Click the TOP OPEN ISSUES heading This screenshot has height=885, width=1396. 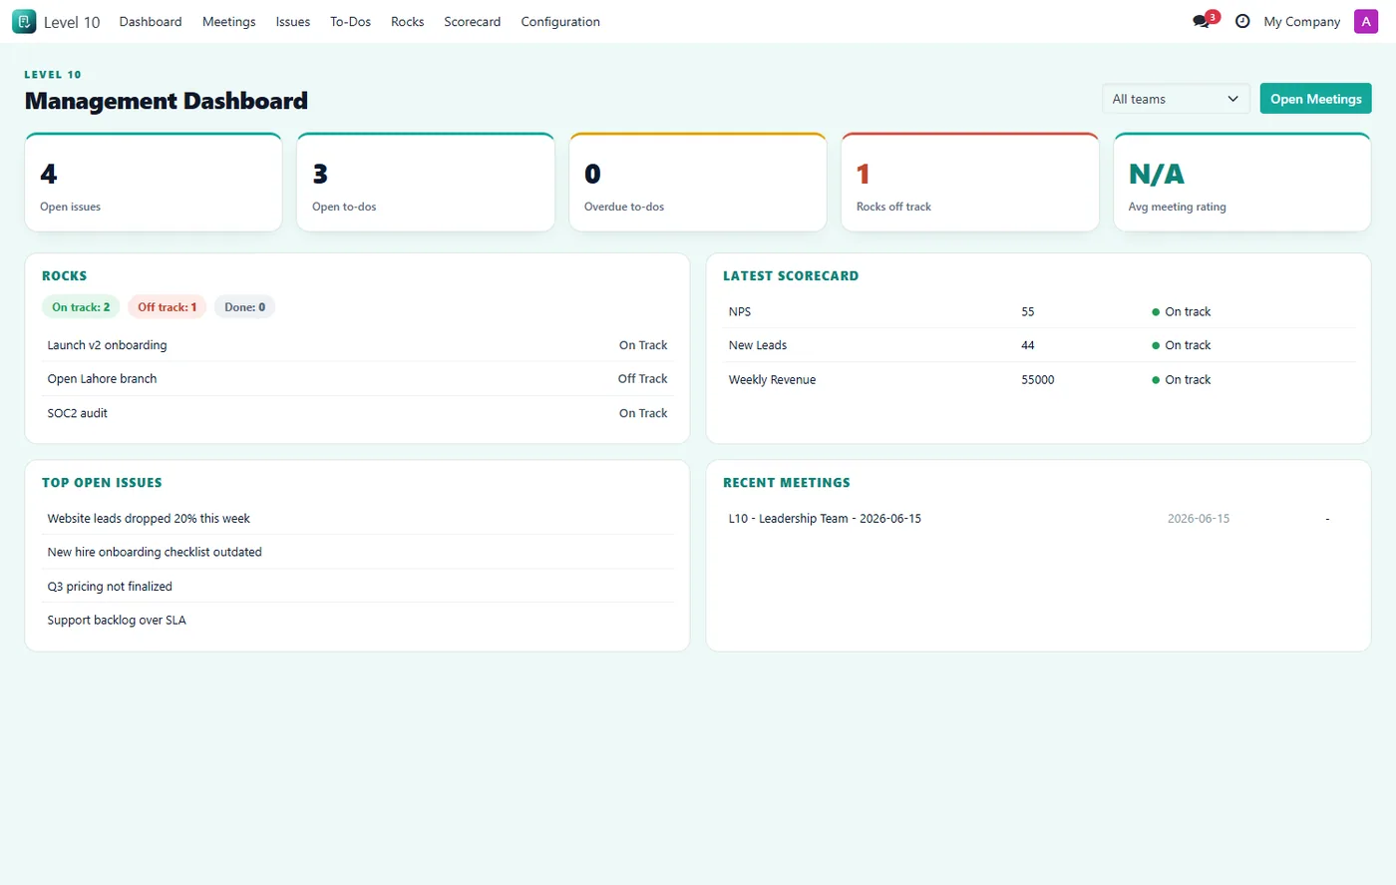tap(102, 483)
